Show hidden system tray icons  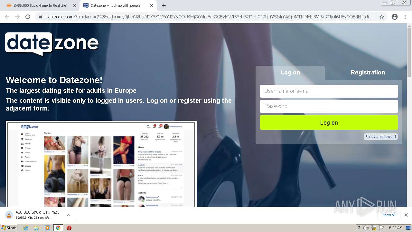(359, 228)
